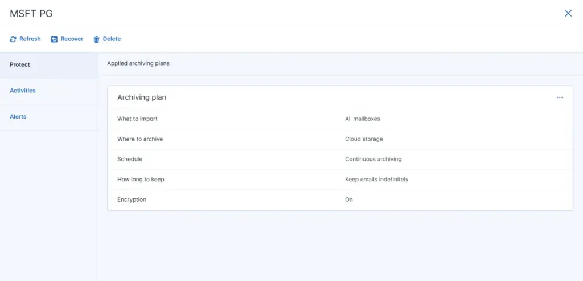Click the Keep emails indefinitely value
This screenshot has height=281, width=583.
(376, 180)
